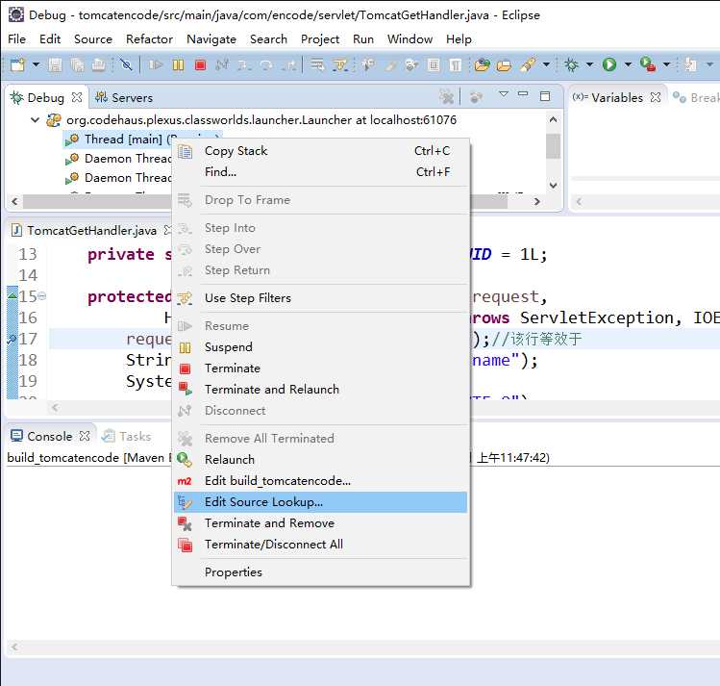Click the Open Task folder toolbar icon
The image size is (720, 686).
point(504,64)
